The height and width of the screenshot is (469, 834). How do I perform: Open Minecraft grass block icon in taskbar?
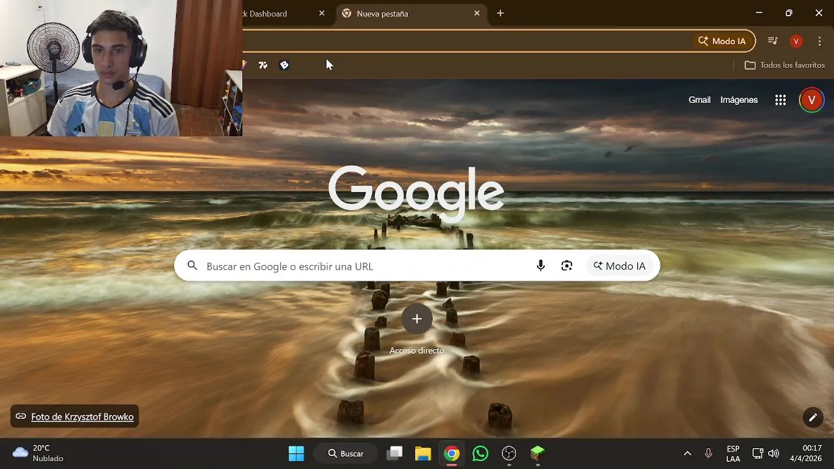click(538, 453)
